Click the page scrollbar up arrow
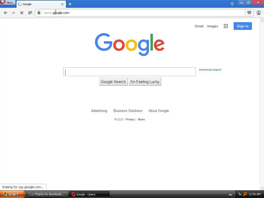Viewport: 264px width, 198px height. pyautogui.click(x=262, y=20)
